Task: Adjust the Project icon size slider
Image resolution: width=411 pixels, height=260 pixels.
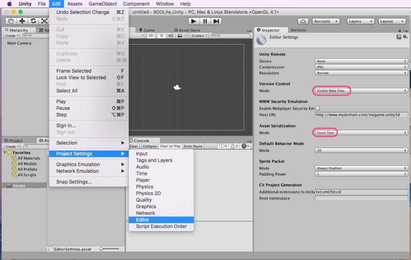Action: click(x=109, y=249)
